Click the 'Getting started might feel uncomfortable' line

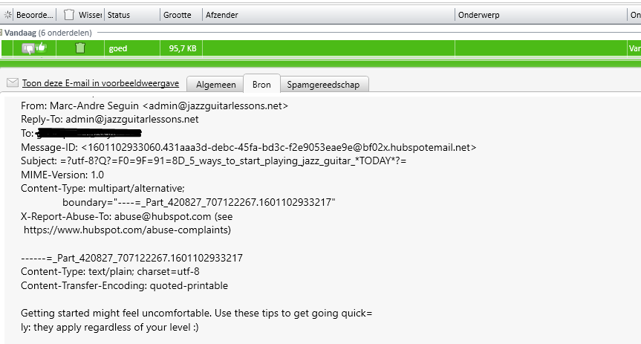197,314
